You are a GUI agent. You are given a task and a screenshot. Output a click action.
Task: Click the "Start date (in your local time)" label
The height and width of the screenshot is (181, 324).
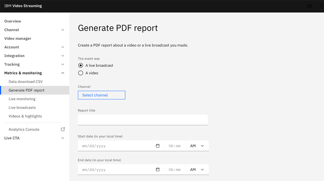pos(100,136)
